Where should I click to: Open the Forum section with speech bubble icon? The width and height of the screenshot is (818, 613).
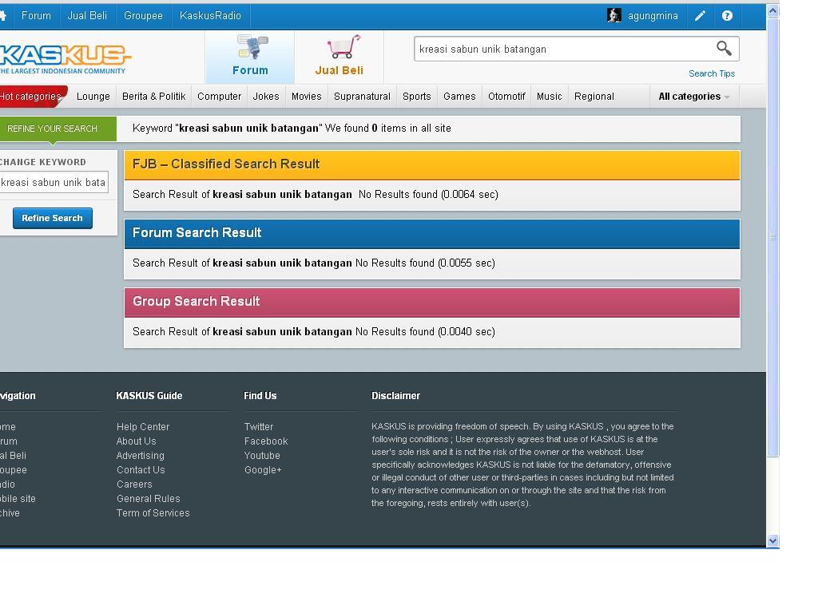coord(250,57)
